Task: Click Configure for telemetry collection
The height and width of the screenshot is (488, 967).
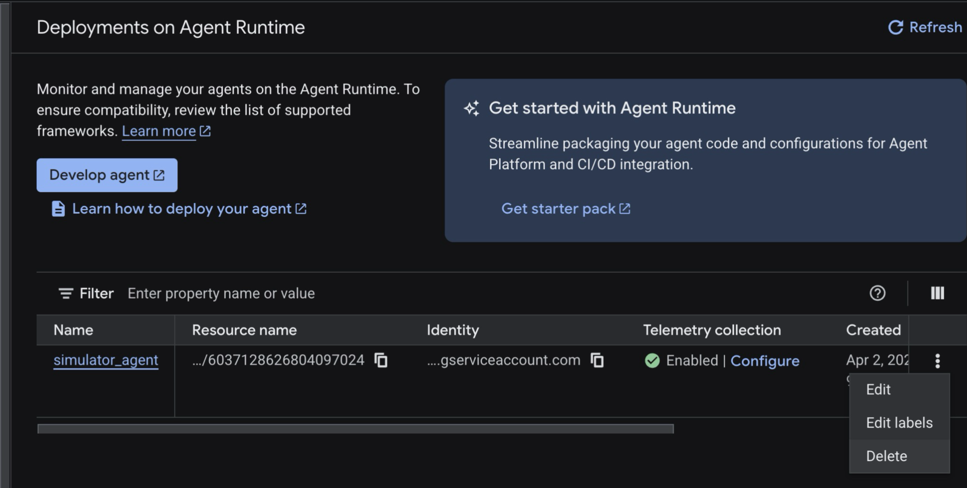Action: coord(765,361)
